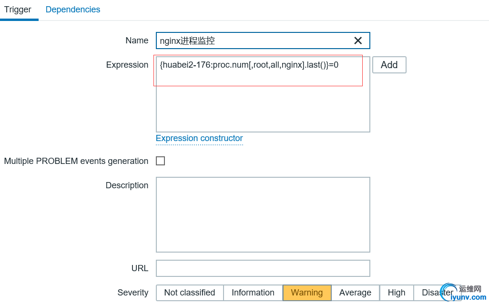Clear the Name field with X icon
Screen dimensions: 489x305
click(358, 41)
